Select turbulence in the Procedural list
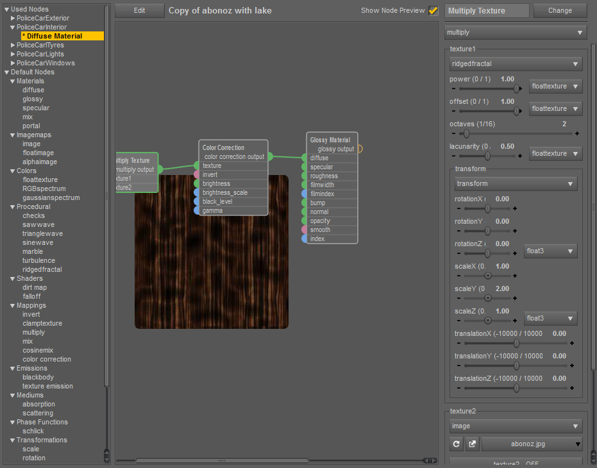Image resolution: width=597 pixels, height=468 pixels. [x=38, y=260]
